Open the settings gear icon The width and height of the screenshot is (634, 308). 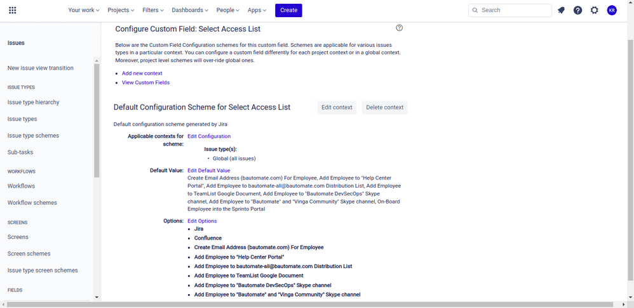(595, 11)
